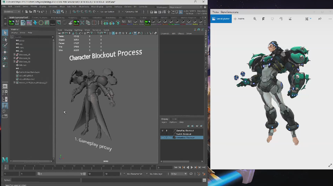Toggle visibility box of Sketch Blockout layer
The height and width of the screenshot is (186, 333).
[162, 134]
